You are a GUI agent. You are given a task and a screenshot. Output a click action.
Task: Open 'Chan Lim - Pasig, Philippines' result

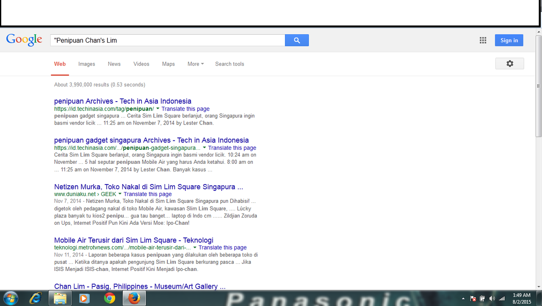(140, 287)
